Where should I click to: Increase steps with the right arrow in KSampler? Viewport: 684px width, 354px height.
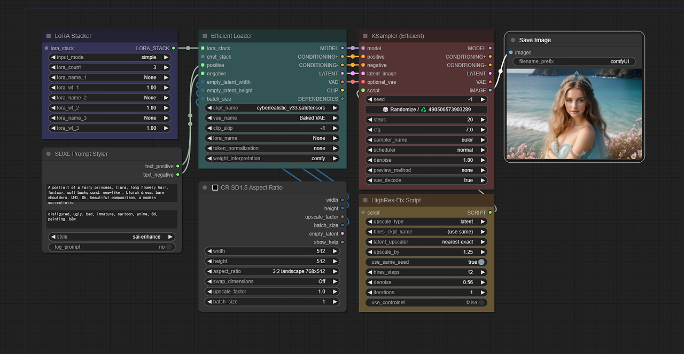coord(484,119)
